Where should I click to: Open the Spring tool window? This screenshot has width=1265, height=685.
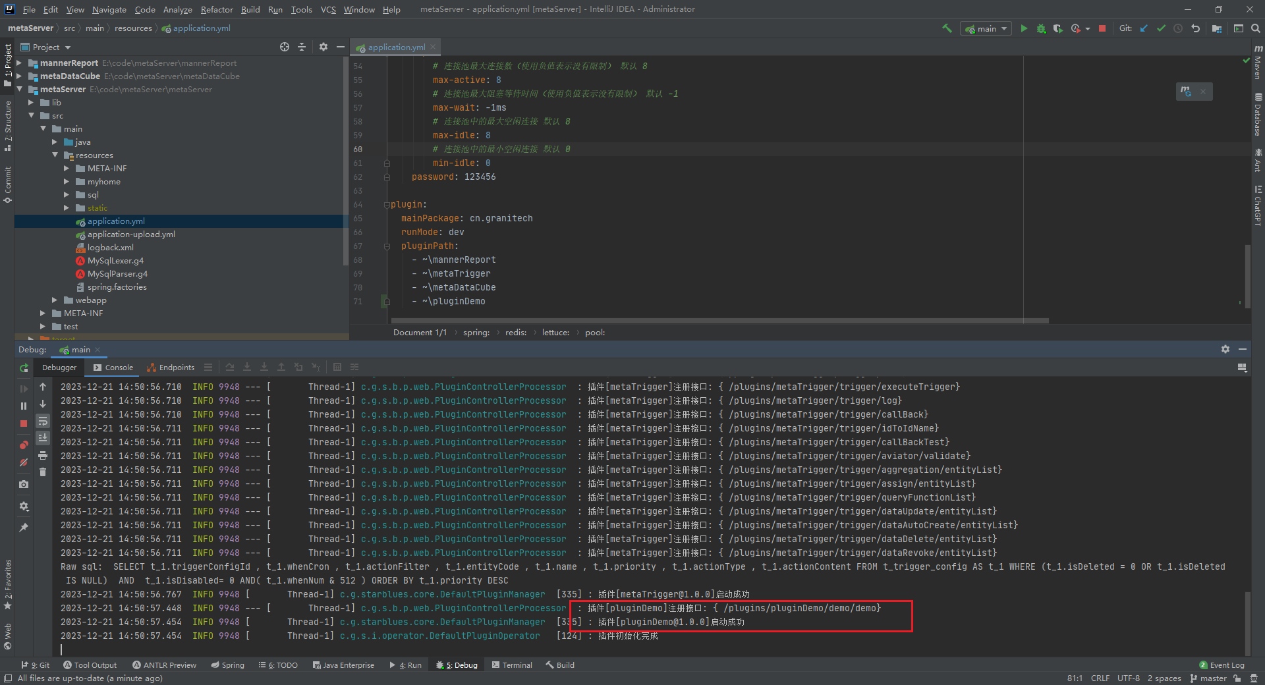(227, 665)
